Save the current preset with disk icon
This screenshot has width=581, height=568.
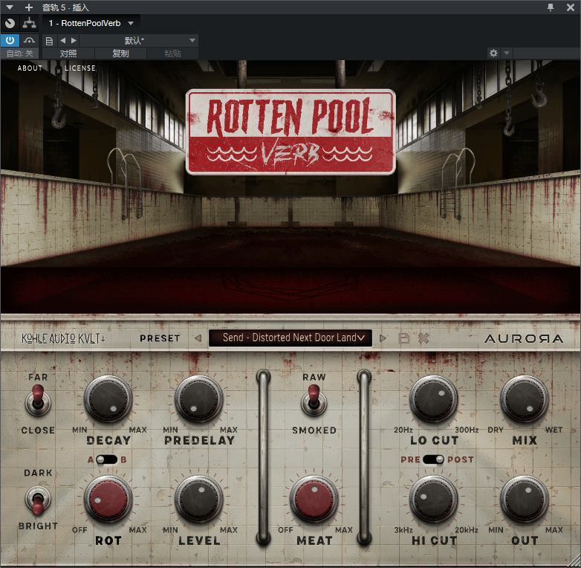(x=404, y=338)
